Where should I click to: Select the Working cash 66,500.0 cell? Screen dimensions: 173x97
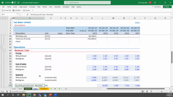pyautogui.click(x=92, y=36)
